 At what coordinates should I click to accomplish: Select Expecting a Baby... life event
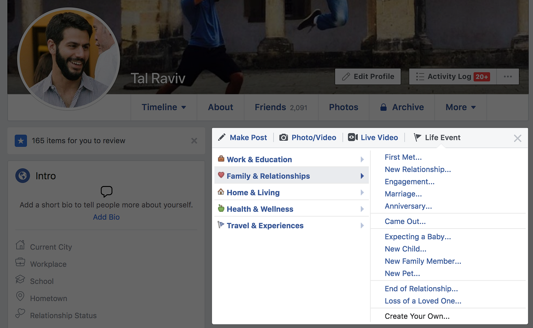(x=418, y=237)
